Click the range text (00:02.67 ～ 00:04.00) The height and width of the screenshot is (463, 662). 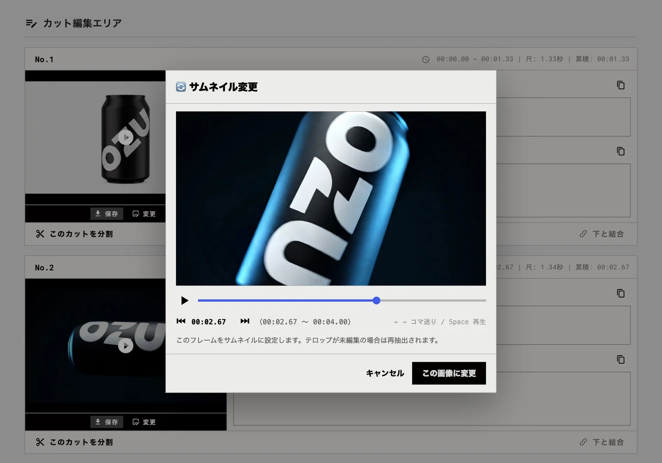point(305,322)
